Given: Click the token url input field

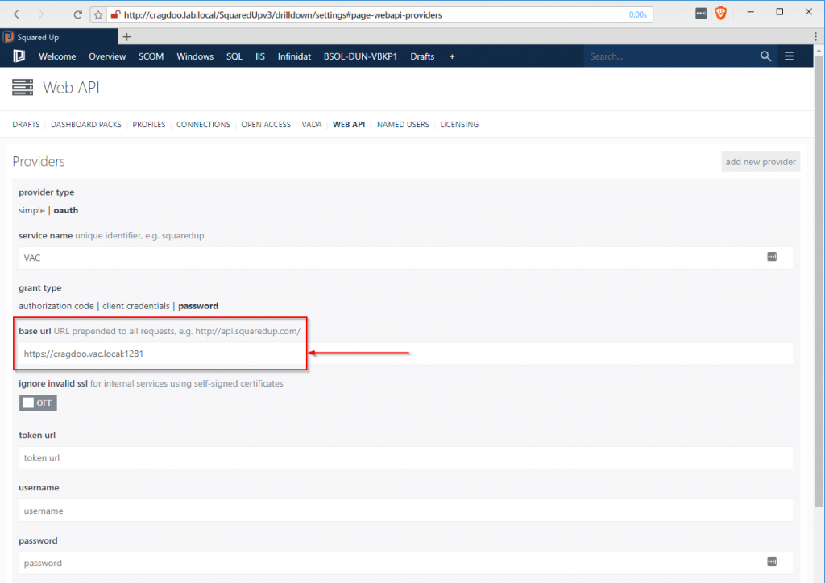Looking at the screenshot, I should pos(406,458).
